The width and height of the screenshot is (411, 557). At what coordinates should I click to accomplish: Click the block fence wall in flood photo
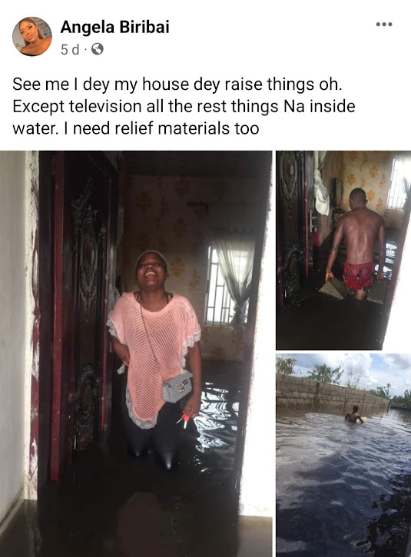tap(330, 392)
